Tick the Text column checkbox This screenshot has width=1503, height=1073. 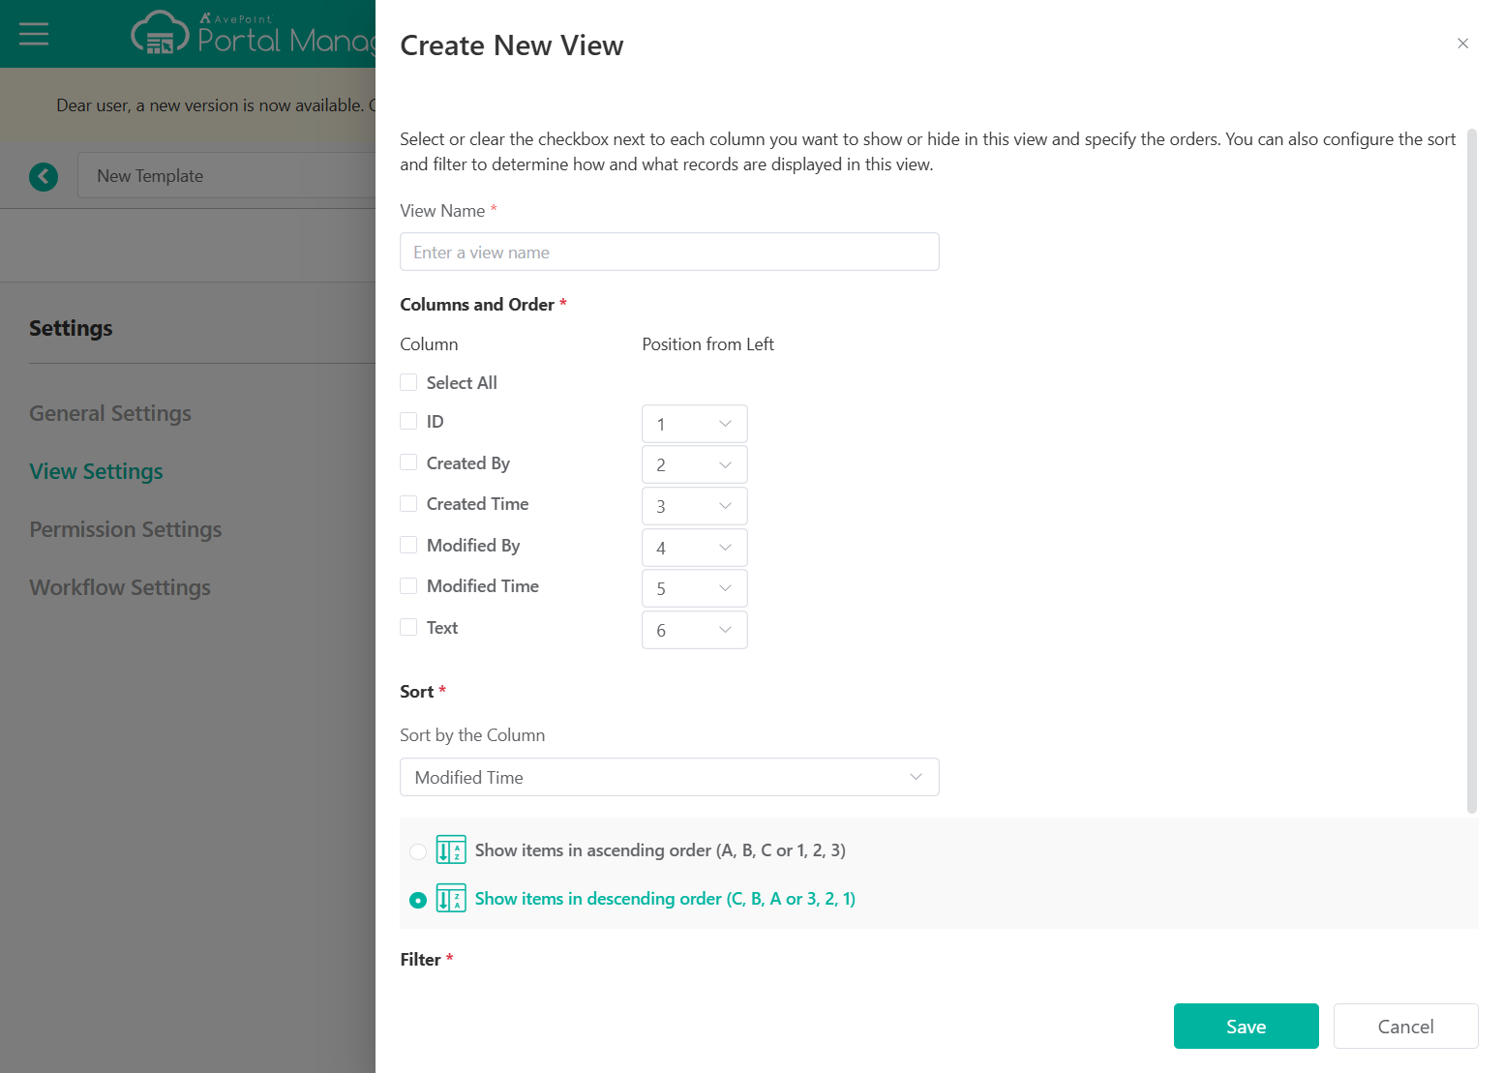click(x=408, y=628)
